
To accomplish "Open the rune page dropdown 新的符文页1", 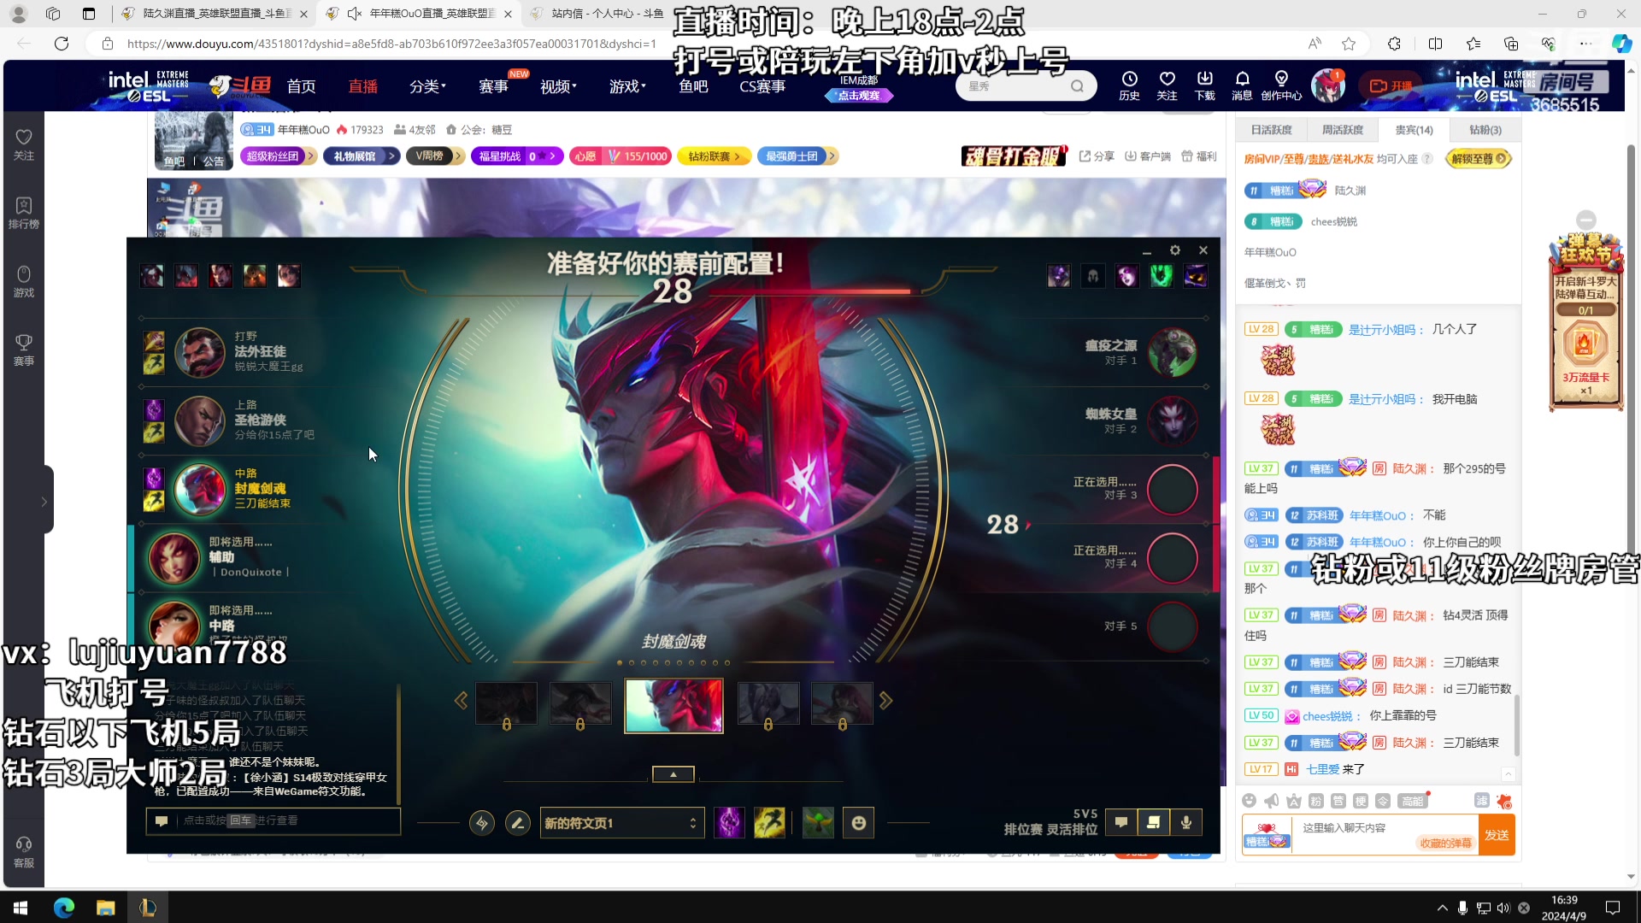I will 622,823.
